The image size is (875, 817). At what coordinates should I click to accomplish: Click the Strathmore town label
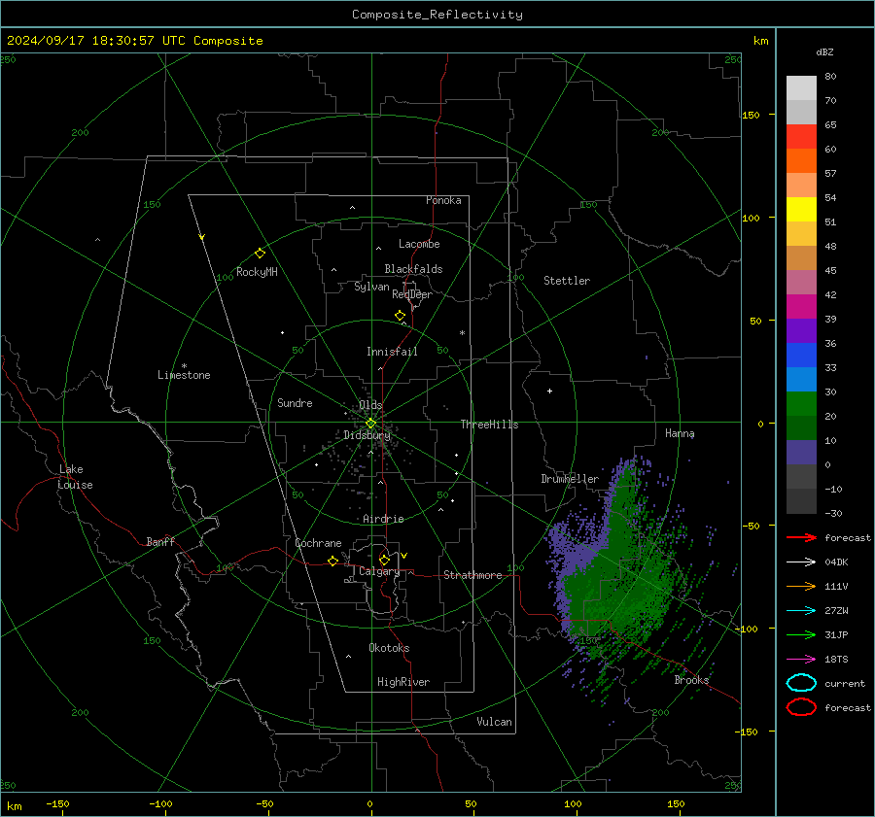click(472, 575)
